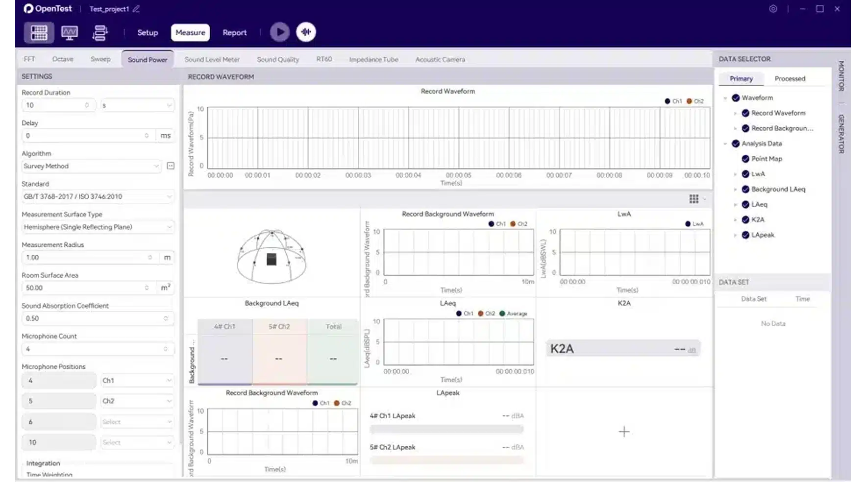Open Measurement Surface Type dropdown
Viewport: 866px width, 482px height.
(x=98, y=227)
